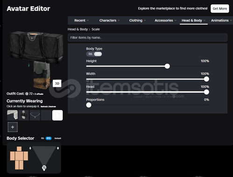Click the Width slider handle
This screenshot has width=233, height=177.
point(206,79)
